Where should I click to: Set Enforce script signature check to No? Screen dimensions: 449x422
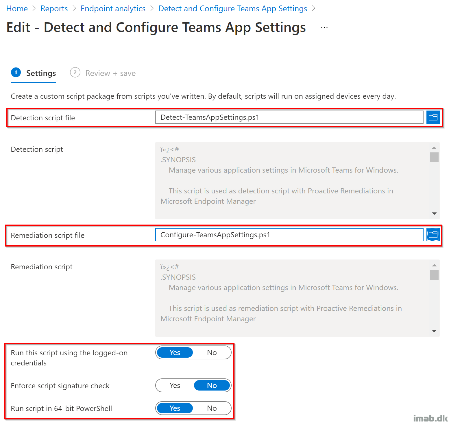pos(212,385)
